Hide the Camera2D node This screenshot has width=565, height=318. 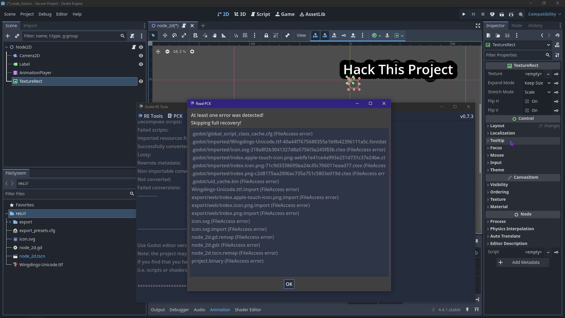coord(141,56)
